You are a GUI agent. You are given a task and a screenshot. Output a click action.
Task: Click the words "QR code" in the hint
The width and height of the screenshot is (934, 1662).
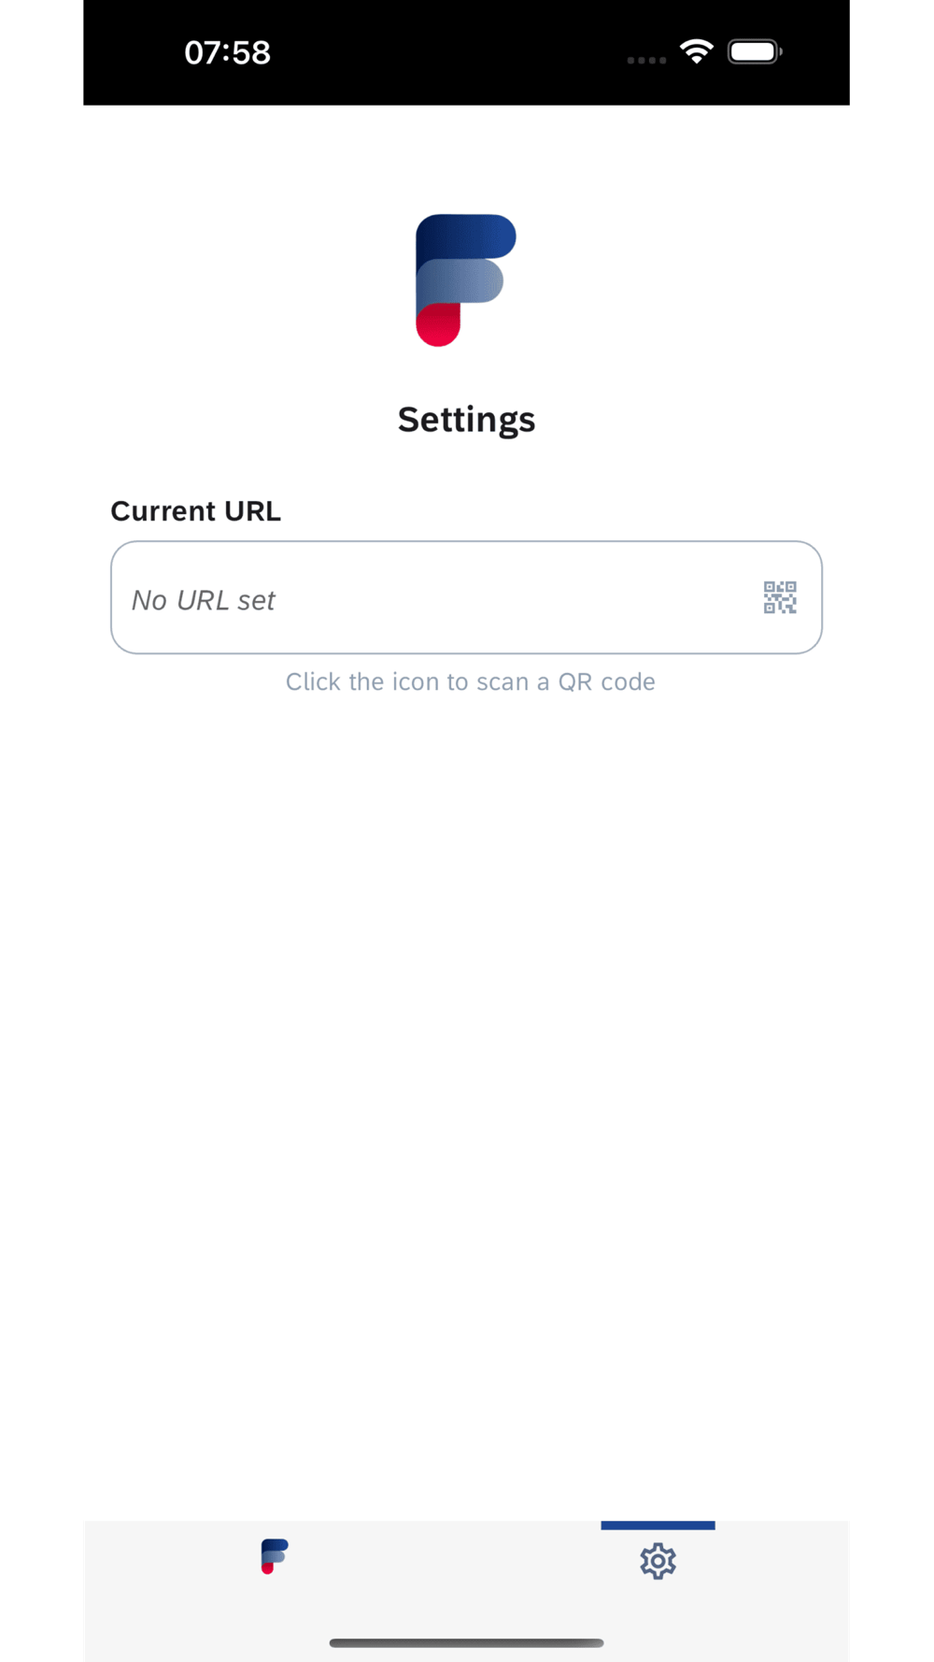tap(606, 681)
